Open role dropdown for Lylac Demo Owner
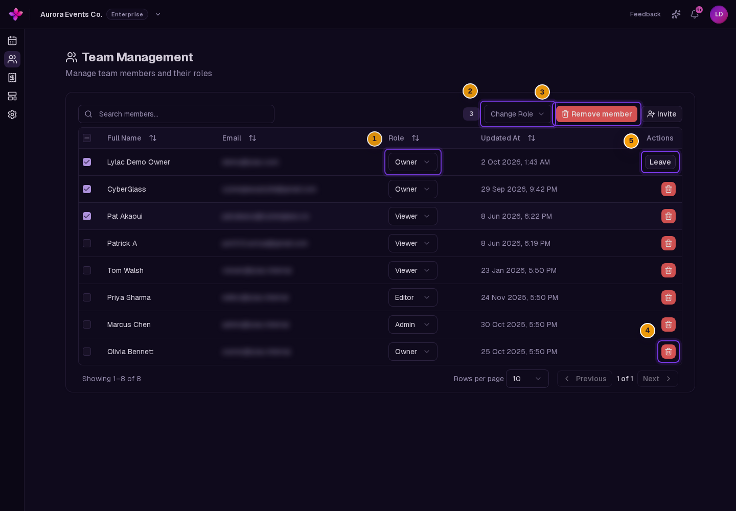This screenshot has width=736, height=511. point(413,162)
